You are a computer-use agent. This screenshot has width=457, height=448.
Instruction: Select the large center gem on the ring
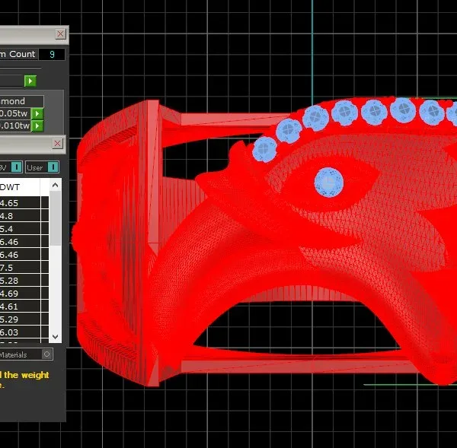(x=329, y=183)
